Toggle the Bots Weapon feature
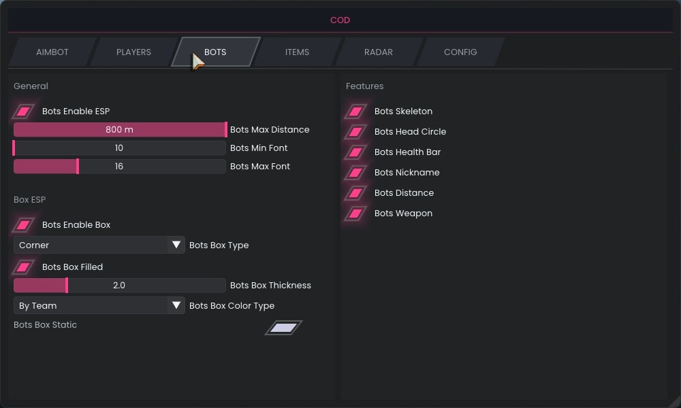 [355, 213]
